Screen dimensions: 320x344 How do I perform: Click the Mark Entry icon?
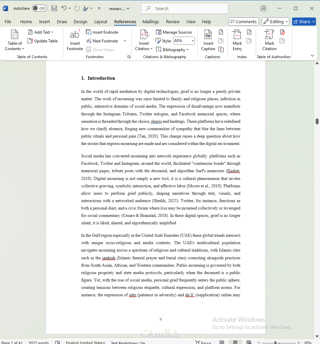pyautogui.click(x=237, y=34)
